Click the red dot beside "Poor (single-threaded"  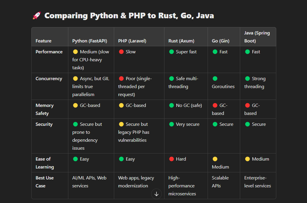tap(121, 79)
